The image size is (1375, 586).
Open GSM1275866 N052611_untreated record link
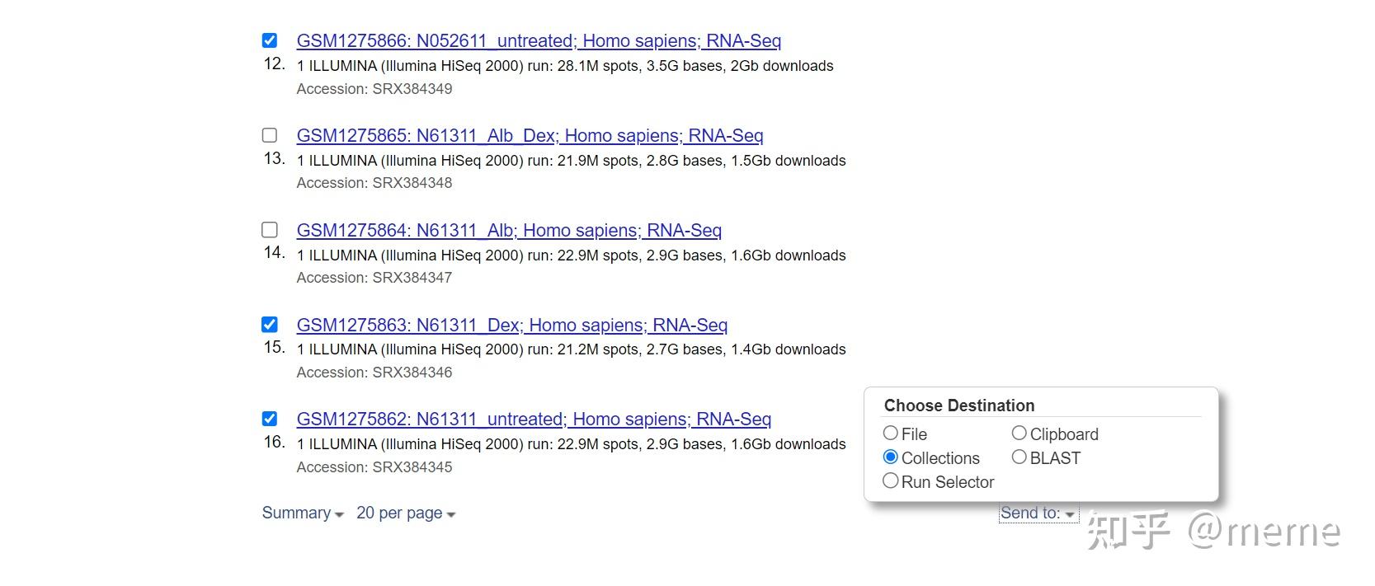click(x=539, y=41)
